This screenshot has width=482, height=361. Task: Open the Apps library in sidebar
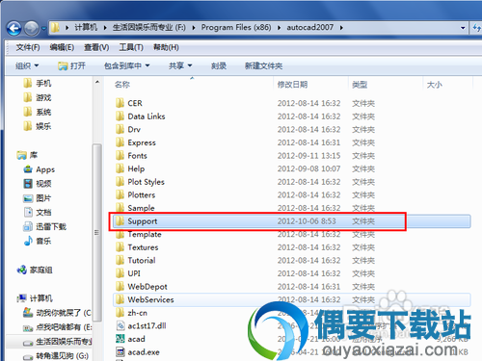tap(45, 169)
